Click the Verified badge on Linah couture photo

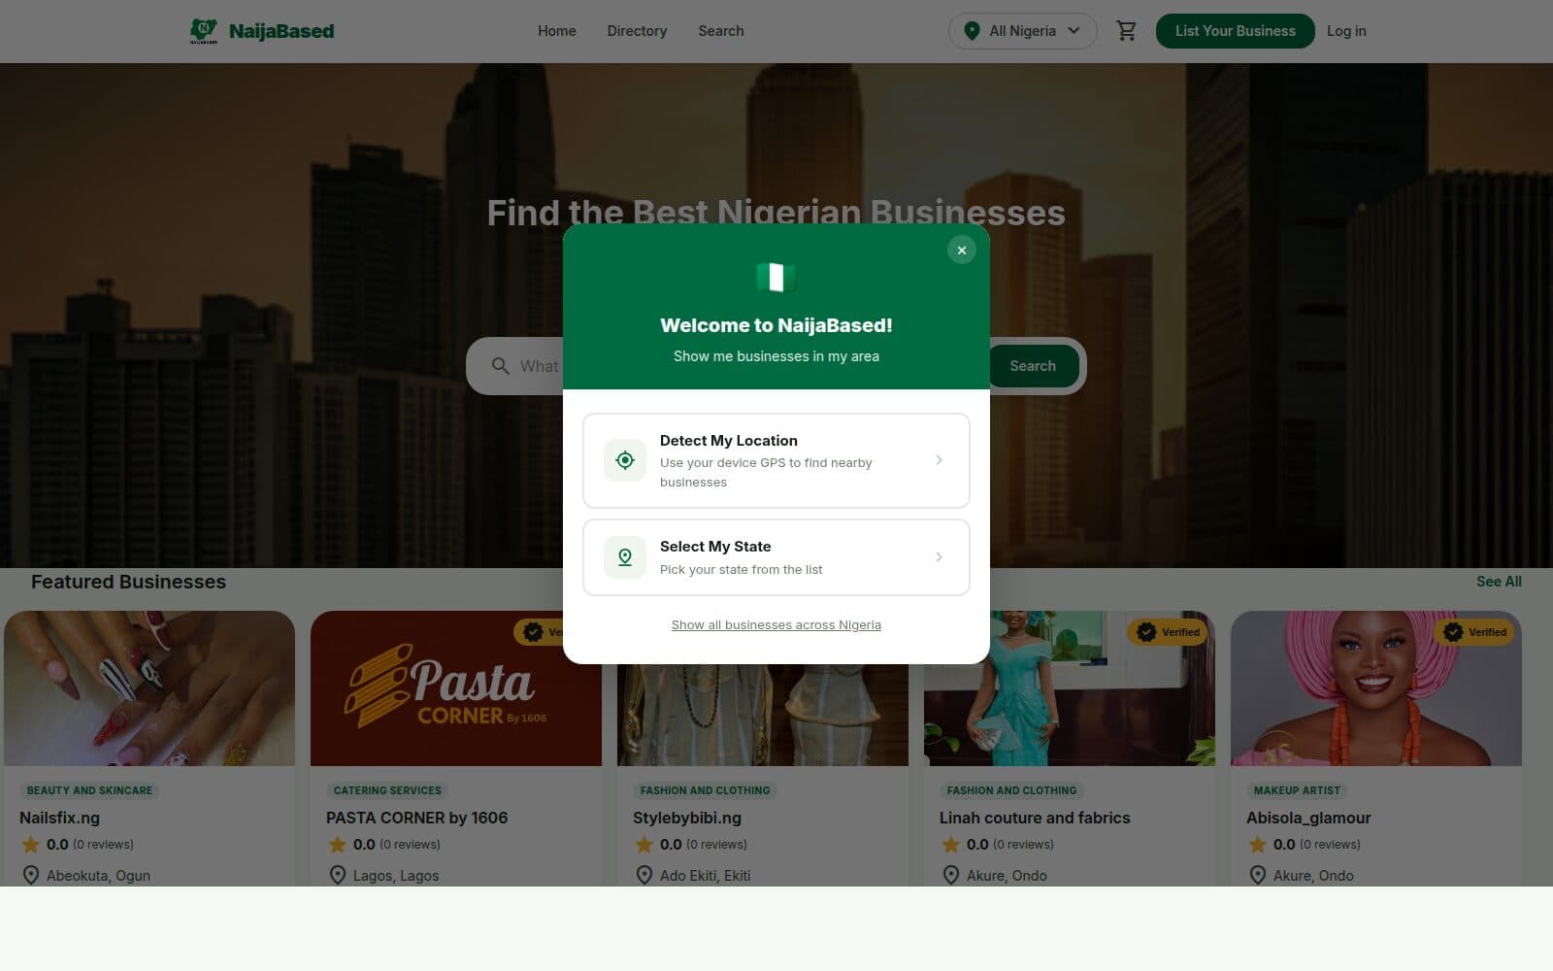(1168, 632)
